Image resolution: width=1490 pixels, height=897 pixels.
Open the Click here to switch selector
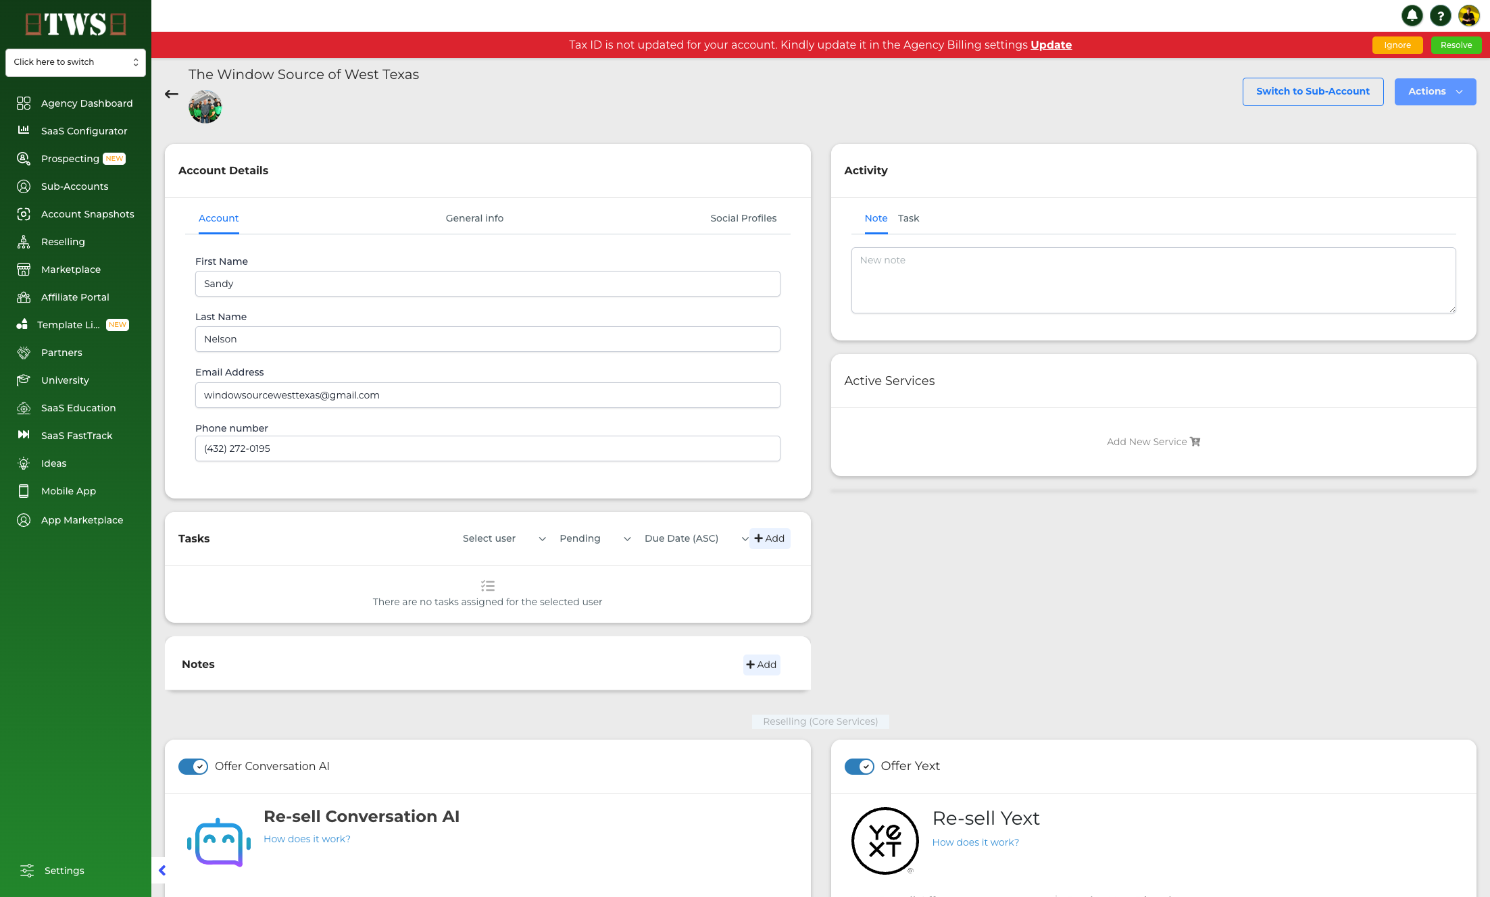(x=76, y=62)
